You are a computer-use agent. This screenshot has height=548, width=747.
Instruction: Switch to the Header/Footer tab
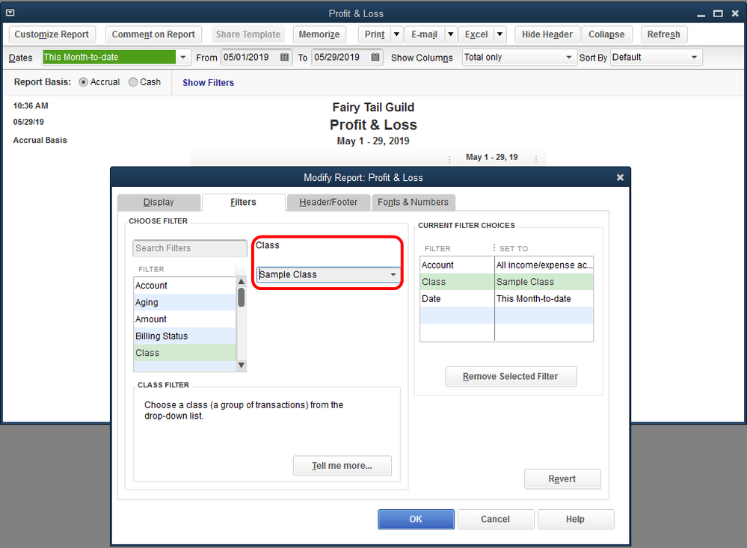[x=328, y=202]
